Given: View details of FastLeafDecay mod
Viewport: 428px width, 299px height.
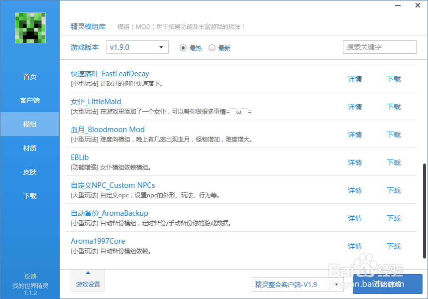Looking at the screenshot, I should (354, 79).
